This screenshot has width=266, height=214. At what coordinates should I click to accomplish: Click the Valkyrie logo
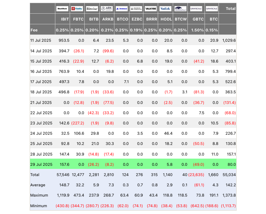151,9
